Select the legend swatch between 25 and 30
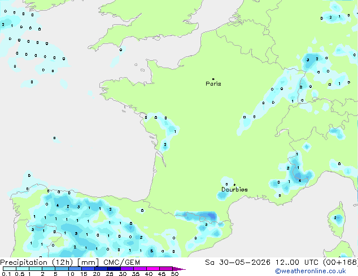The height and width of the screenshot is (276, 358). [x=114, y=269]
